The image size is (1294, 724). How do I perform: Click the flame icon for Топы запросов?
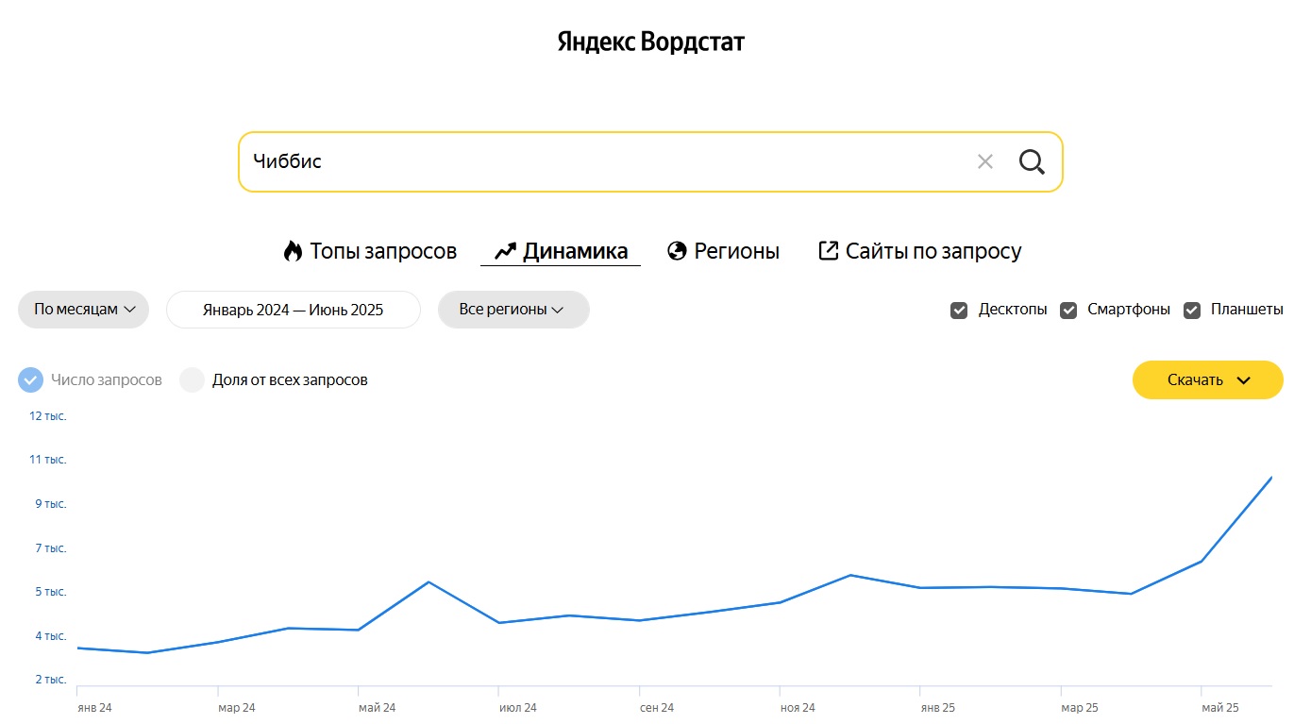pos(293,251)
